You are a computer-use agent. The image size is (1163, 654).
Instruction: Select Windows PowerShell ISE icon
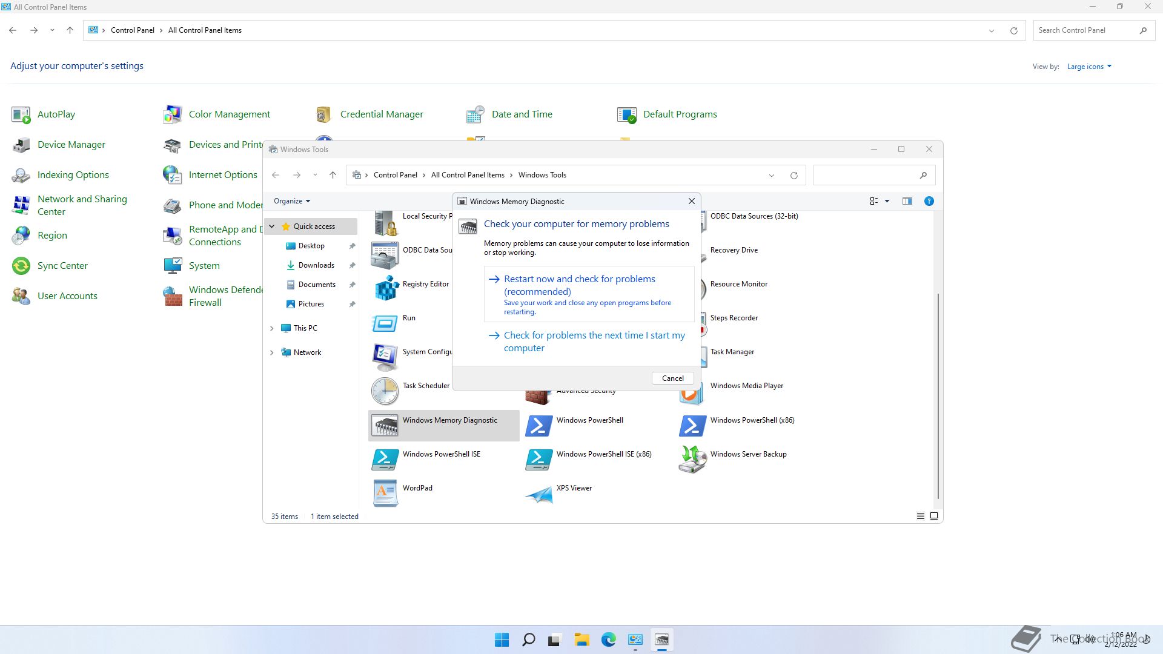point(385,459)
